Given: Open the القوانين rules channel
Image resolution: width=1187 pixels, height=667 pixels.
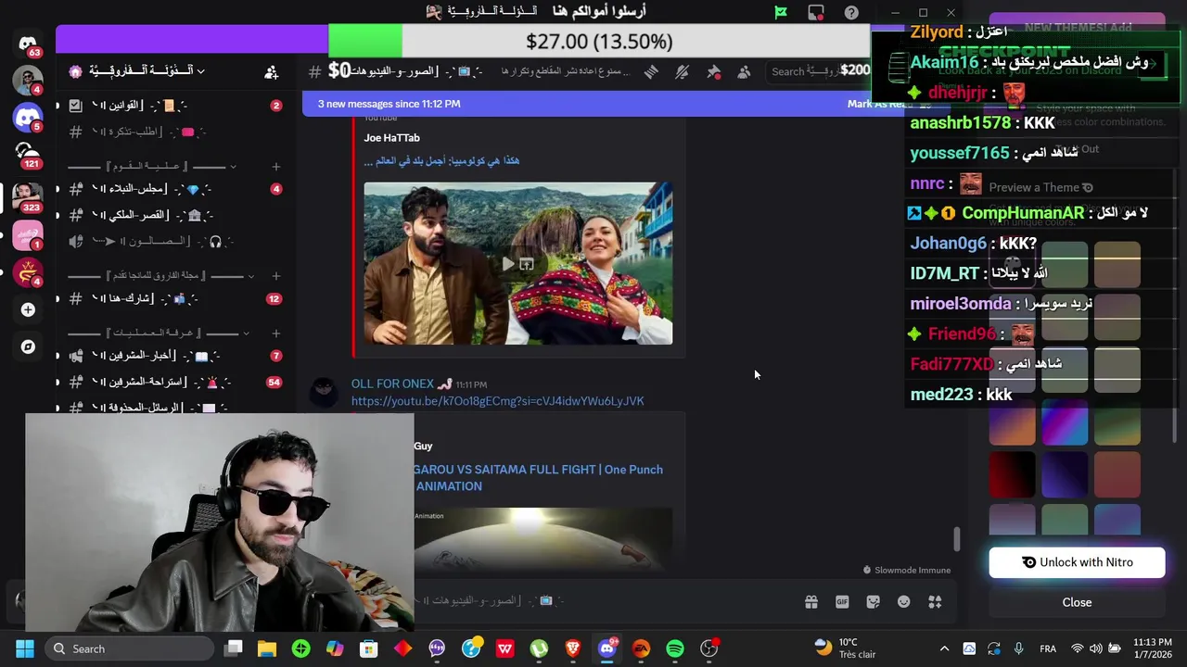Looking at the screenshot, I should coord(176,106).
